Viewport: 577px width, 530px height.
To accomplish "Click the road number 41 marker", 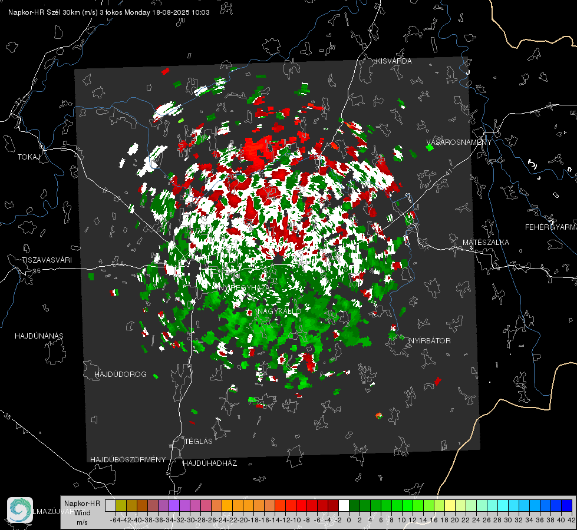I will point(448,172).
